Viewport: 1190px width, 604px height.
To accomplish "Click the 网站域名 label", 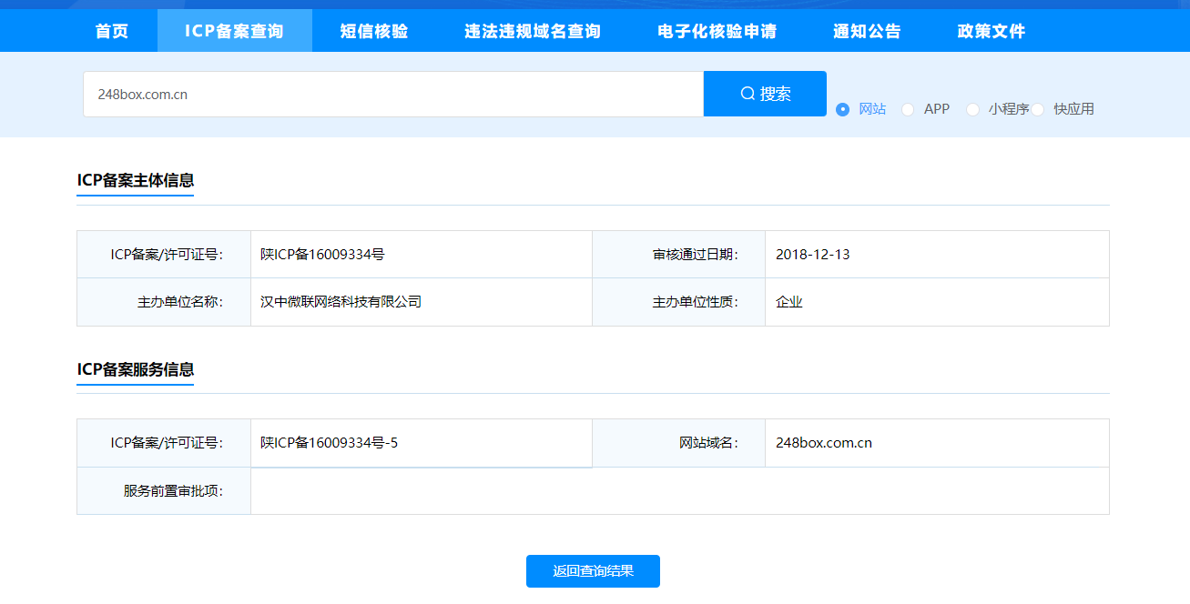I will point(708,443).
